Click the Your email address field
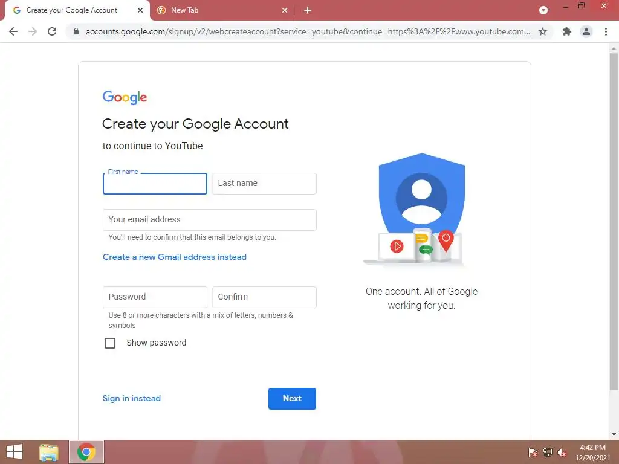 click(210, 220)
